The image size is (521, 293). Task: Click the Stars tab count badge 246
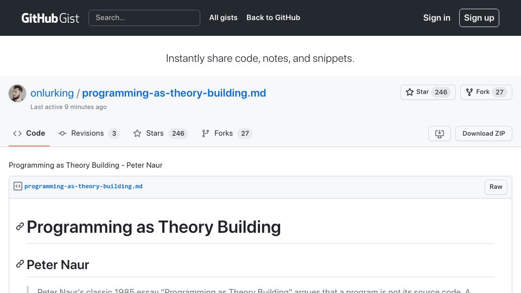[x=178, y=133]
